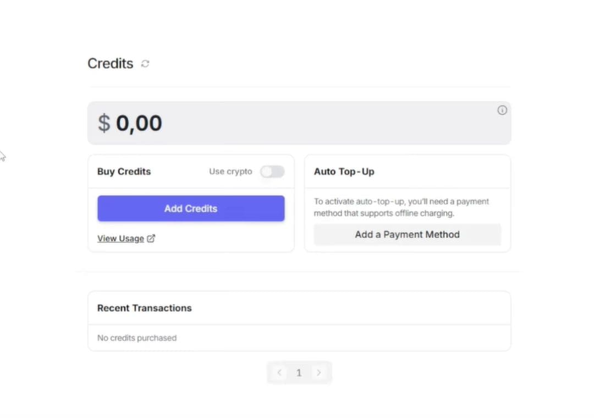This screenshot has width=594, height=418.
Task: Select the Auto Top-Up section title
Action: pyautogui.click(x=344, y=172)
